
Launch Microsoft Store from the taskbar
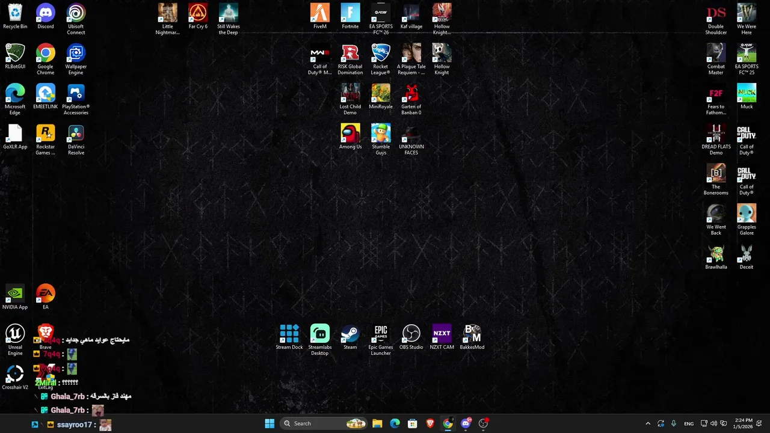[x=413, y=423]
